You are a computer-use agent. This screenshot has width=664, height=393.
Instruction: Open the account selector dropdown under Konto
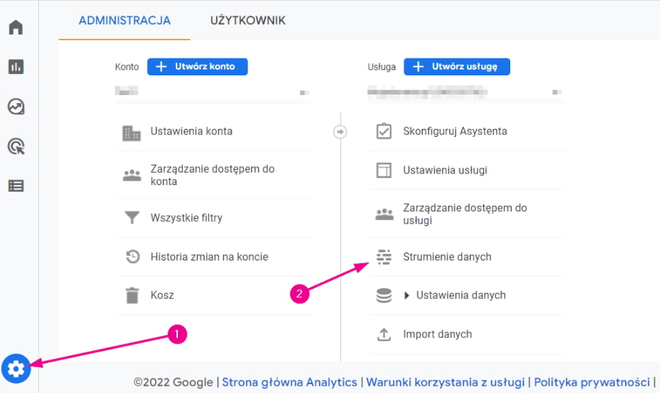click(x=212, y=91)
